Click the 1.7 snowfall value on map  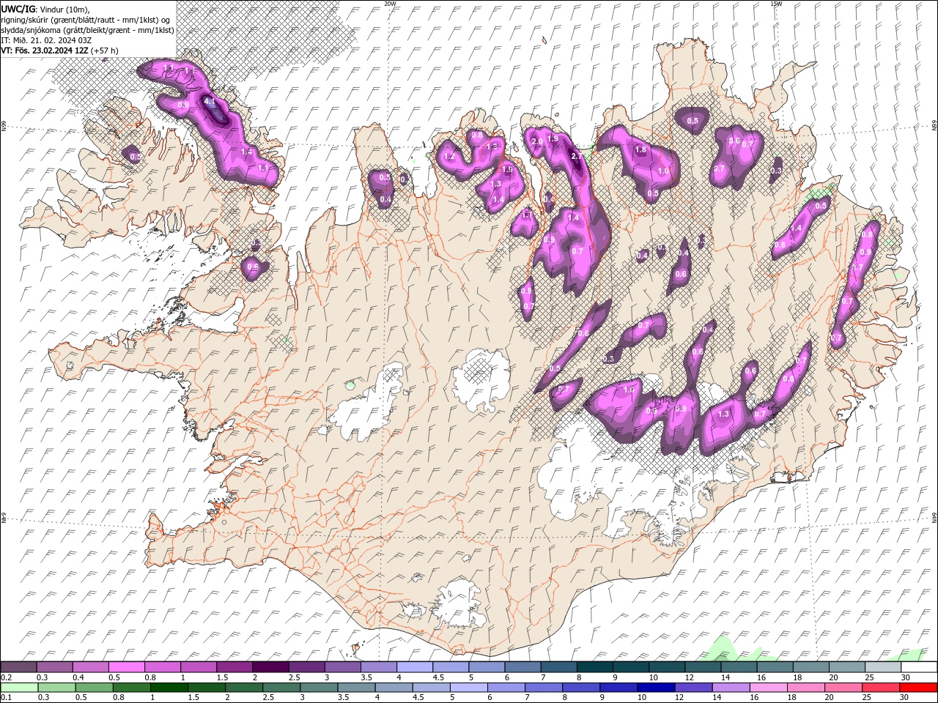(526, 215)
